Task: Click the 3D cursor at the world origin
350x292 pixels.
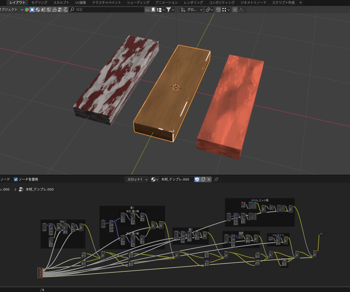Action: click(x=176, y=87)
